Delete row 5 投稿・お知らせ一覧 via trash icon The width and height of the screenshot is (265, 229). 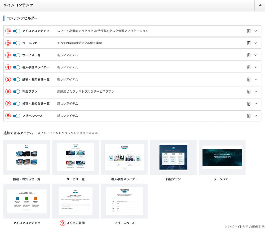click(x=249, y=79)
